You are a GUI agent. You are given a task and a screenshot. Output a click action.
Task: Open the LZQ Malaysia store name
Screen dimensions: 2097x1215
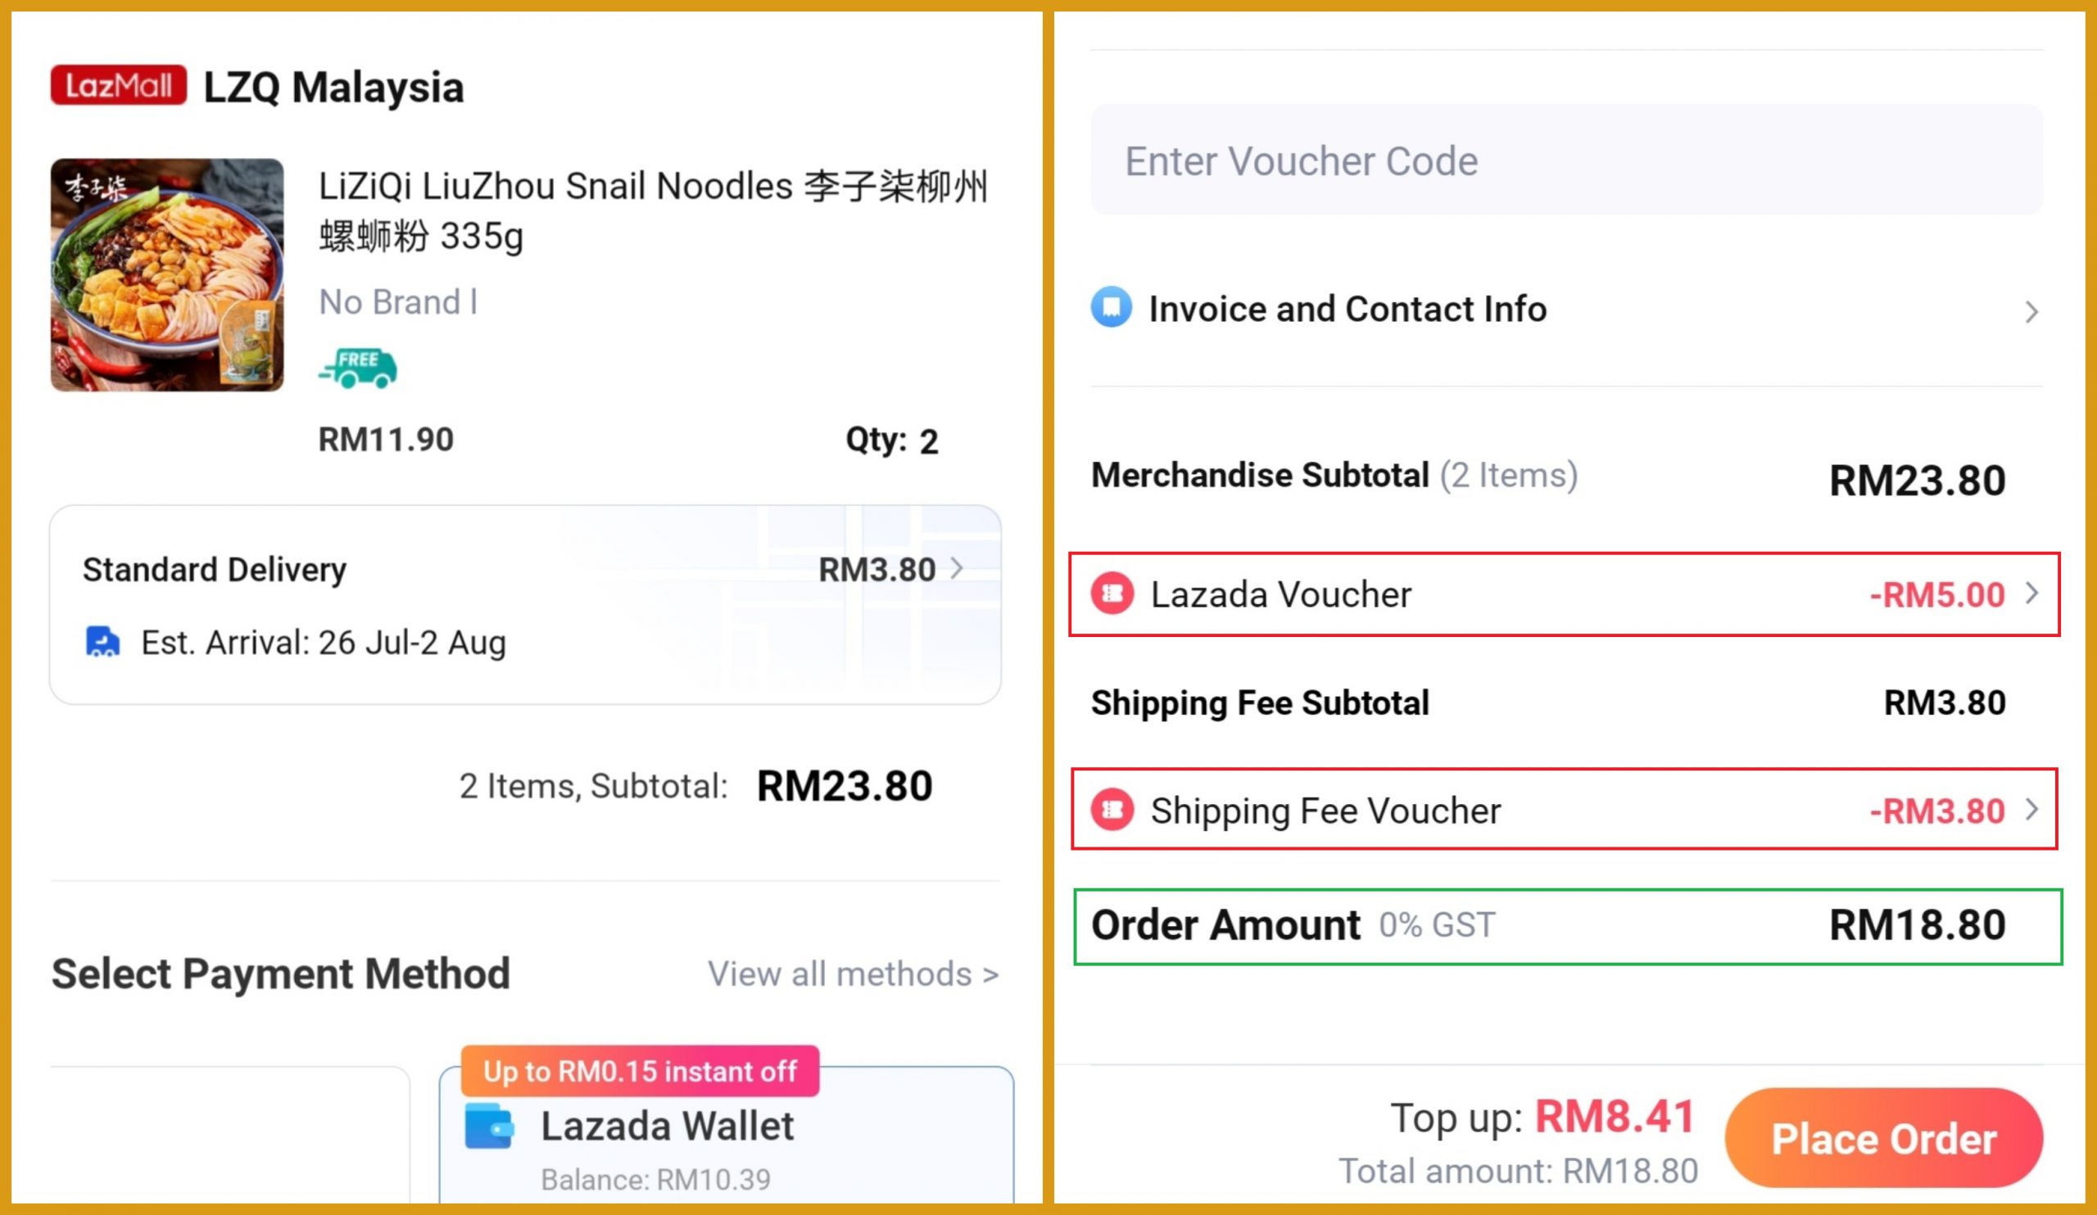coord(333,88)
